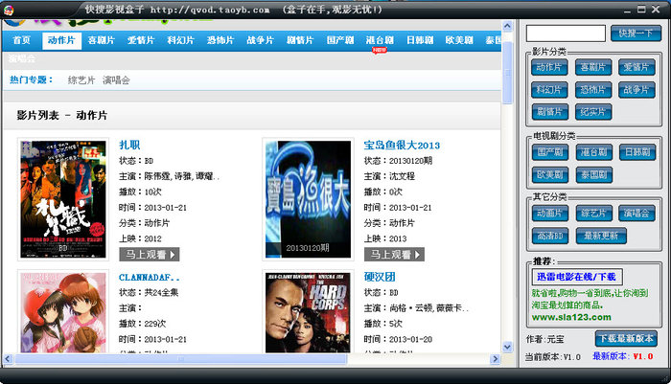
Task: Click the app logo icon in title bar
Action: 8,11
